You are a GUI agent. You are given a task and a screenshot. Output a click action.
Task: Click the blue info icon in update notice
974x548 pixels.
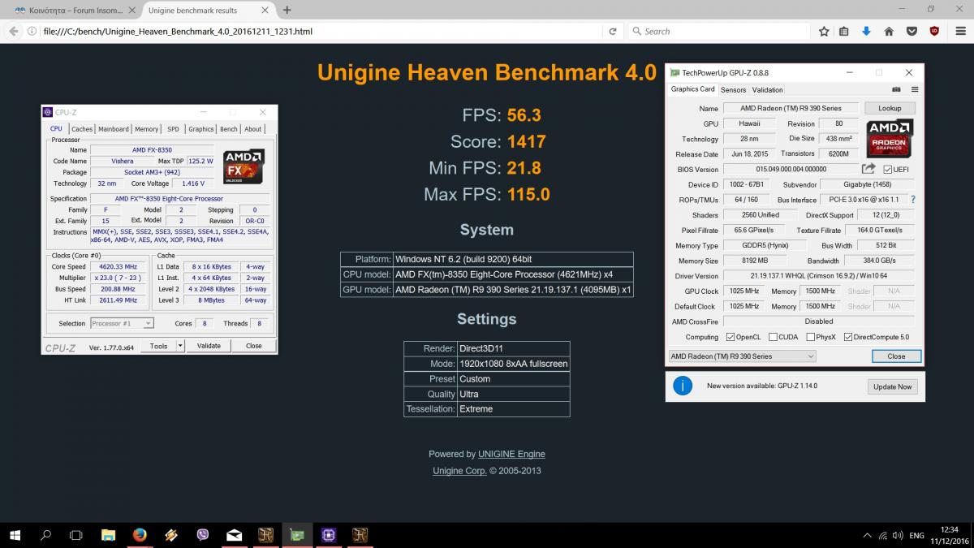(683, 386)
